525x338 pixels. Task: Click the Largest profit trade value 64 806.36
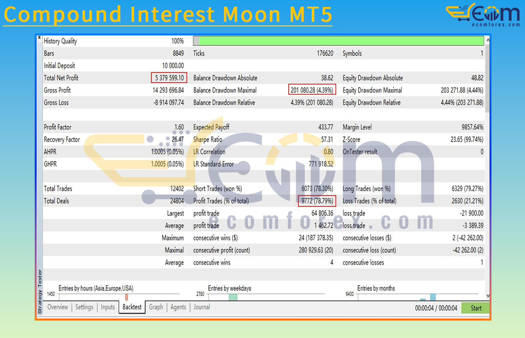[322, 213]
